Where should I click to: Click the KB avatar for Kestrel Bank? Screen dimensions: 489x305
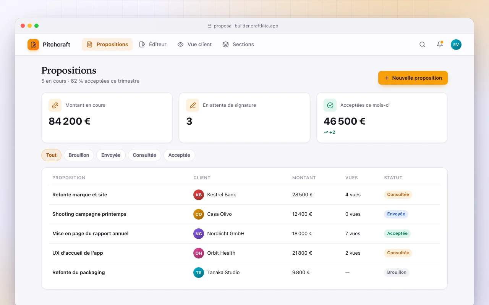point(199,195)
